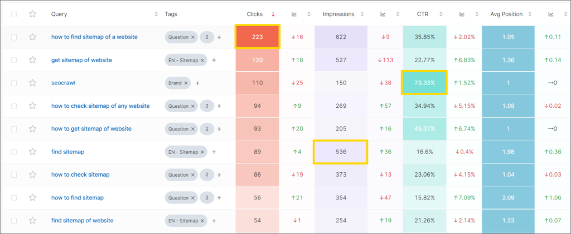
Task: Star the 'find sitemap' query
Action: tap(33, 152)
